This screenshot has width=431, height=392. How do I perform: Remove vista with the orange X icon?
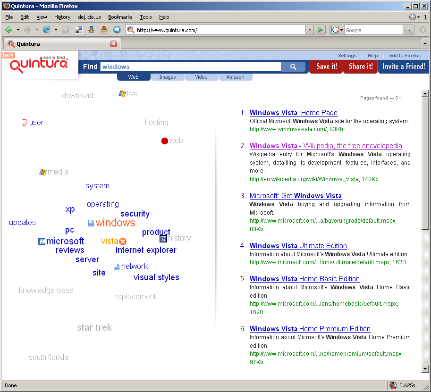pyautogui.click(x=123, y=242)
